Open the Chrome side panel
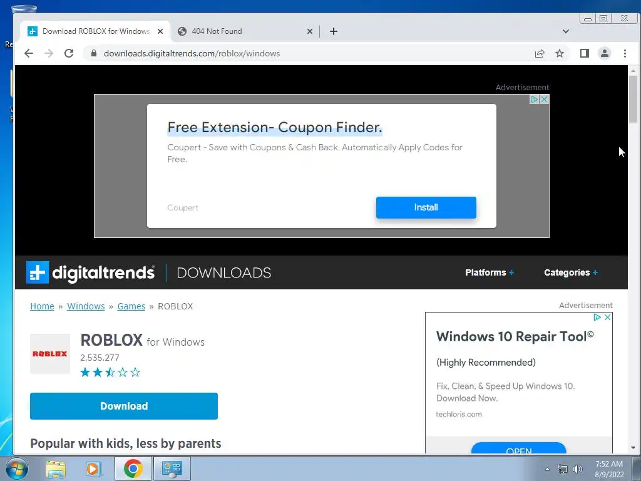 pos(585,54)
